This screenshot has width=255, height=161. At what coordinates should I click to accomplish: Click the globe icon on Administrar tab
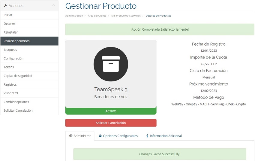[x=71, y=136]
